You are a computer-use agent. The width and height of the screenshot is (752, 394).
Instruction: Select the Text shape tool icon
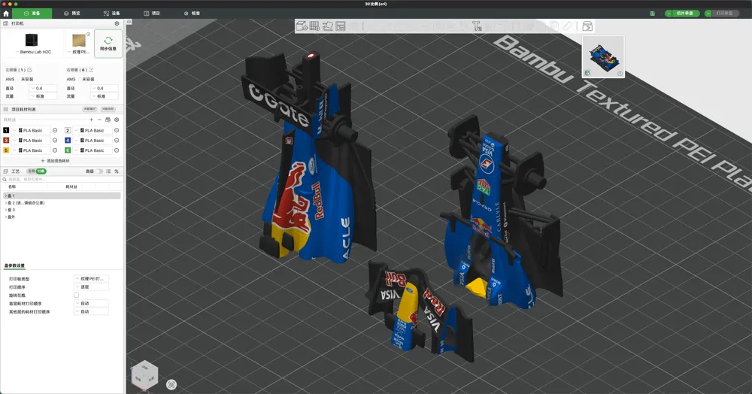click(477, 26)
